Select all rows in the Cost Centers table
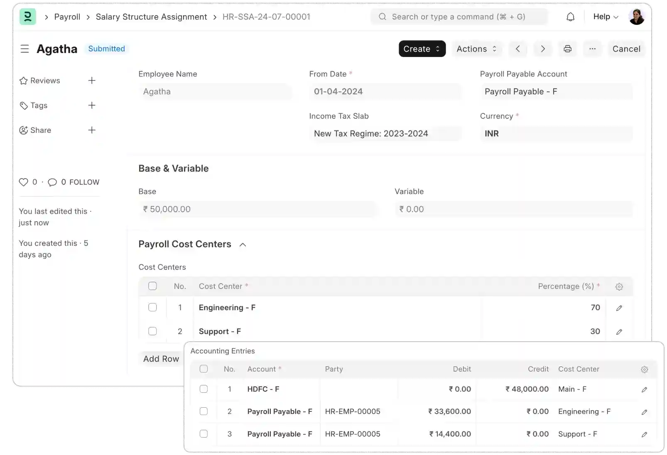This screenshot has width=667, height=455. (153, 286)
